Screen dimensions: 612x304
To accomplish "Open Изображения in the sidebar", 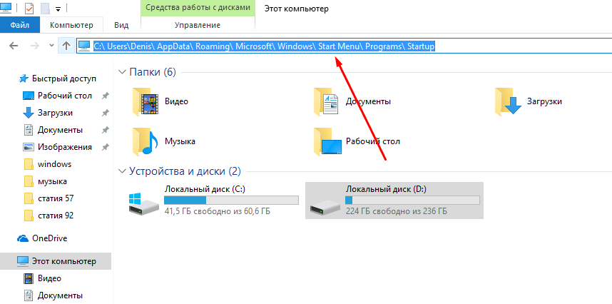I will point(65,147).
